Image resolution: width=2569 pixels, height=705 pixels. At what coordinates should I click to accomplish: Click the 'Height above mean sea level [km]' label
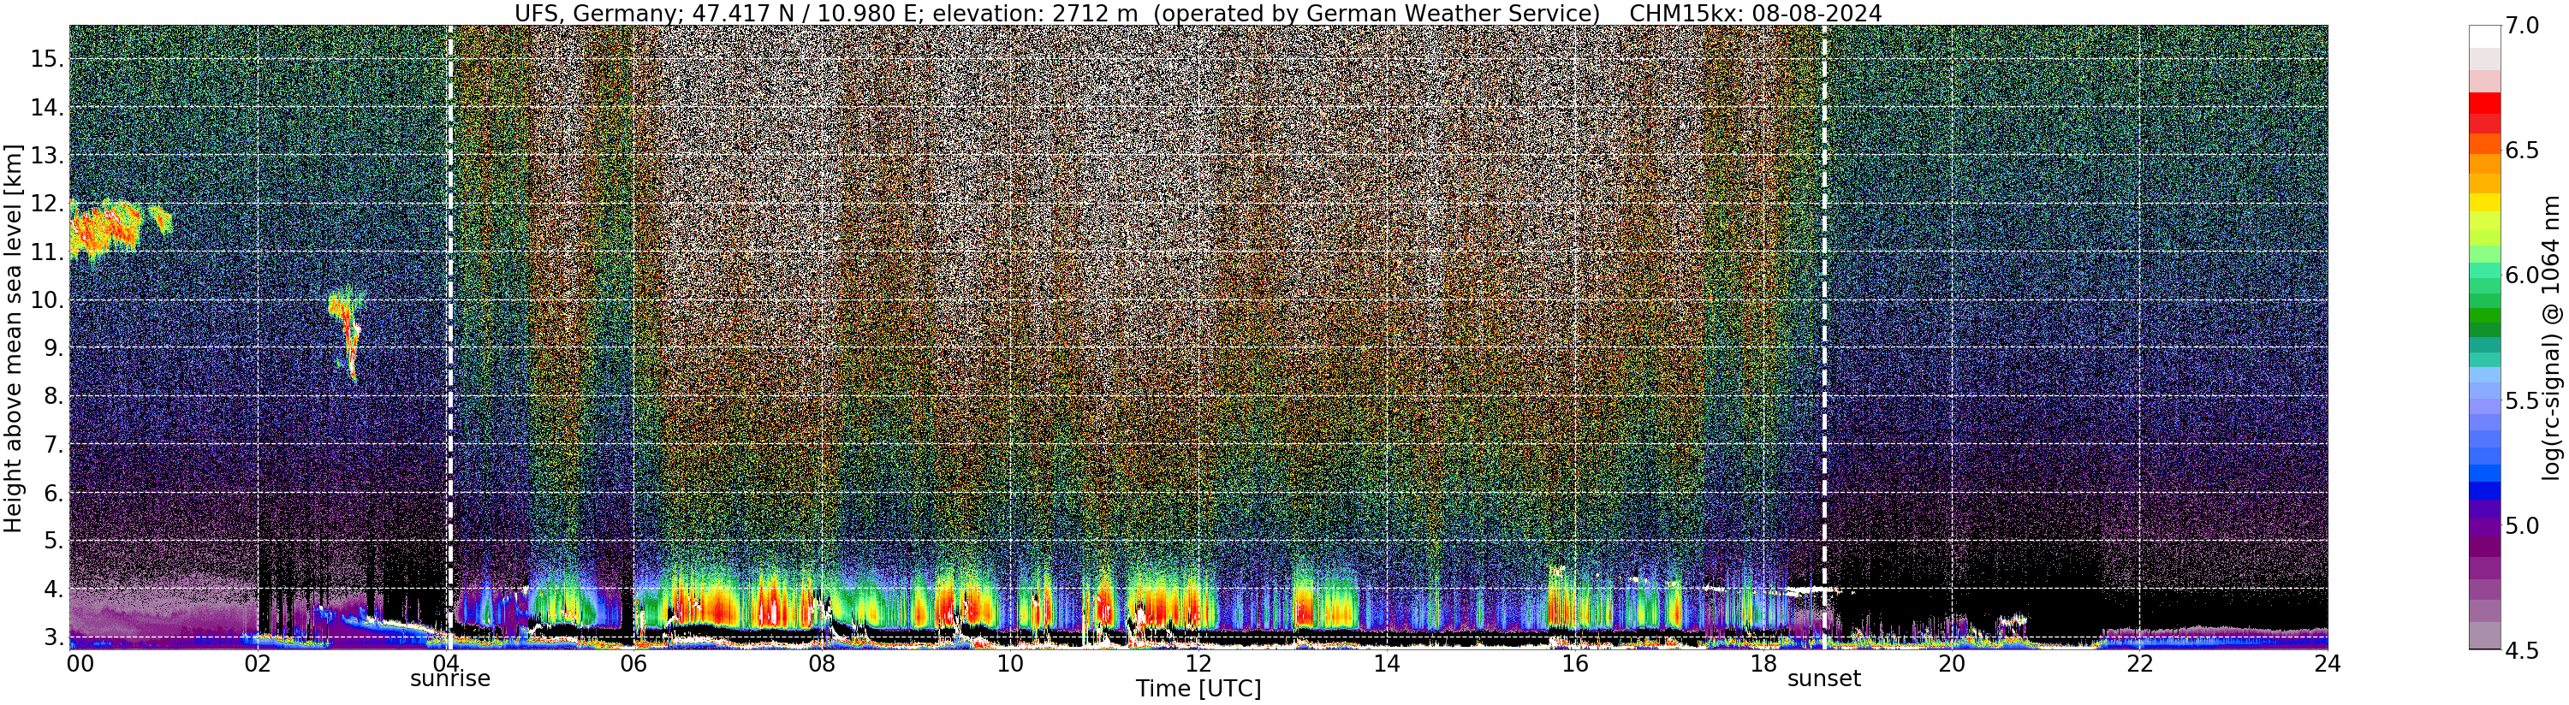tap(13, 338)
